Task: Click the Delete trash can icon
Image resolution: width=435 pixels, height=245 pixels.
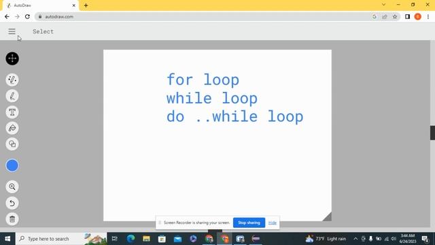Action: [x=12, y=219]
